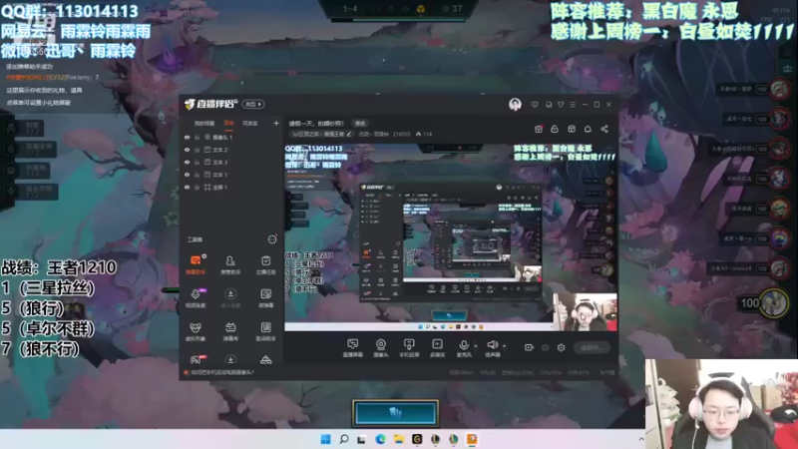798x449 pixels.
Task: Open taskbar Search
Action: coord(344,439)
